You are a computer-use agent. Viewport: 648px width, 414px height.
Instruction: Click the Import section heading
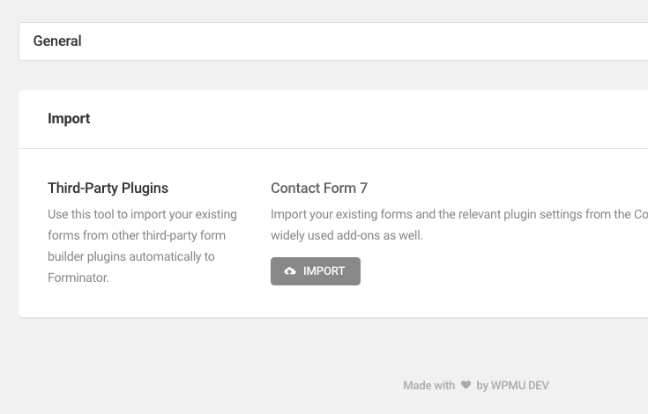tap(69, 119)
